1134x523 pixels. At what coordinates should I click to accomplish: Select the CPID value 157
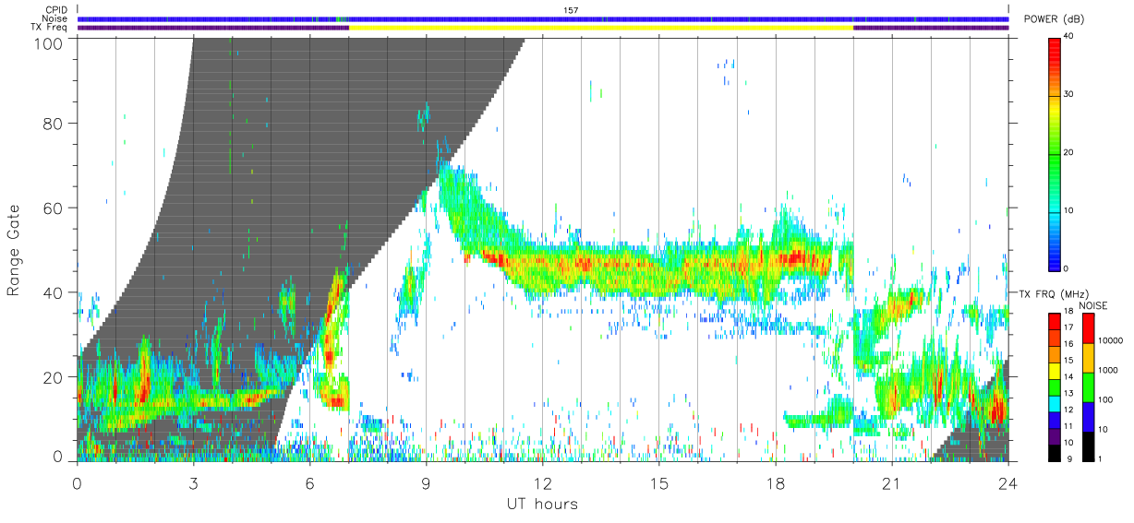click(x=570, y=10)
